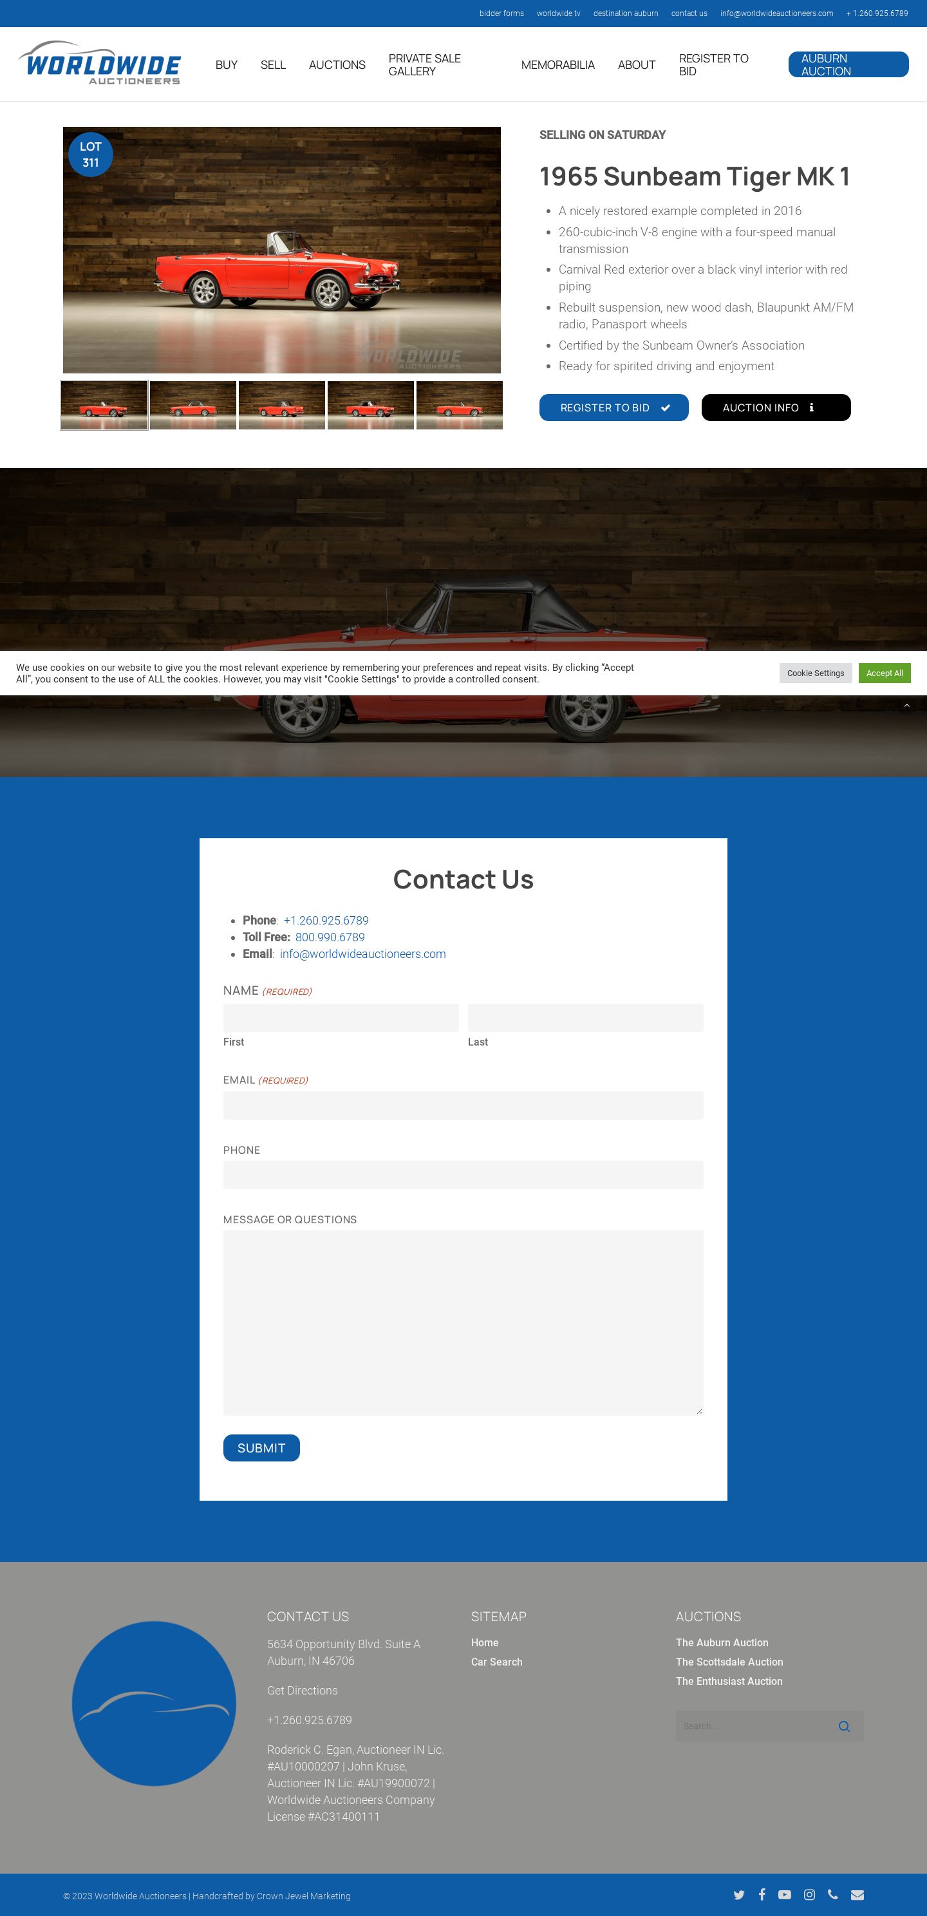Open the worldwide tv link
The width and height of the screenshot is (927, 1916).
558,14
